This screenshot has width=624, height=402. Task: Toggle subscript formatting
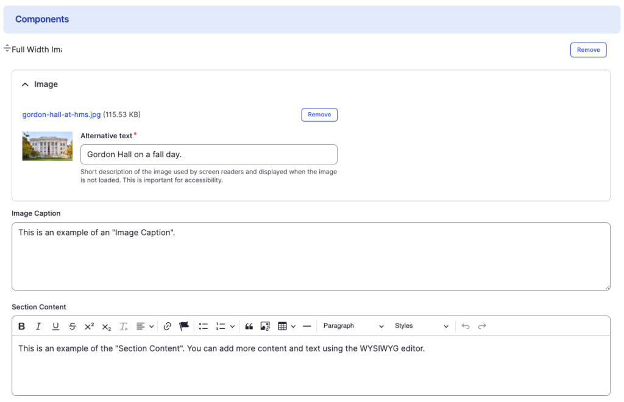107,326
